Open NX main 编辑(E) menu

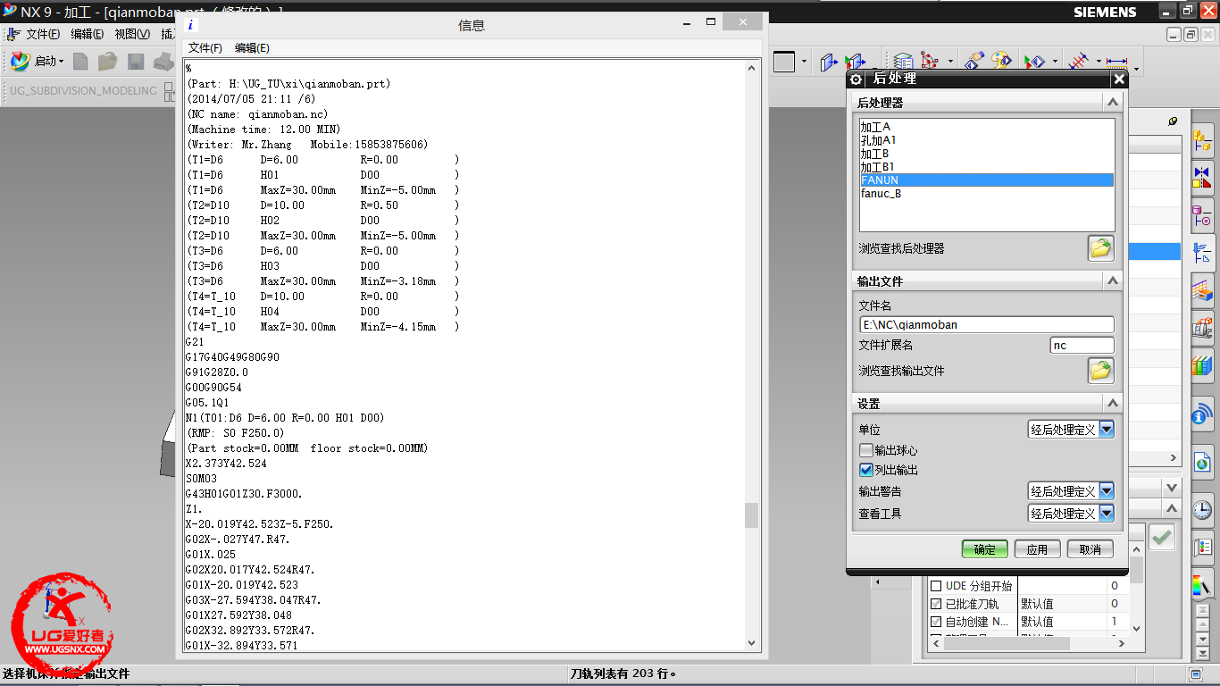(x=87, y=34)
